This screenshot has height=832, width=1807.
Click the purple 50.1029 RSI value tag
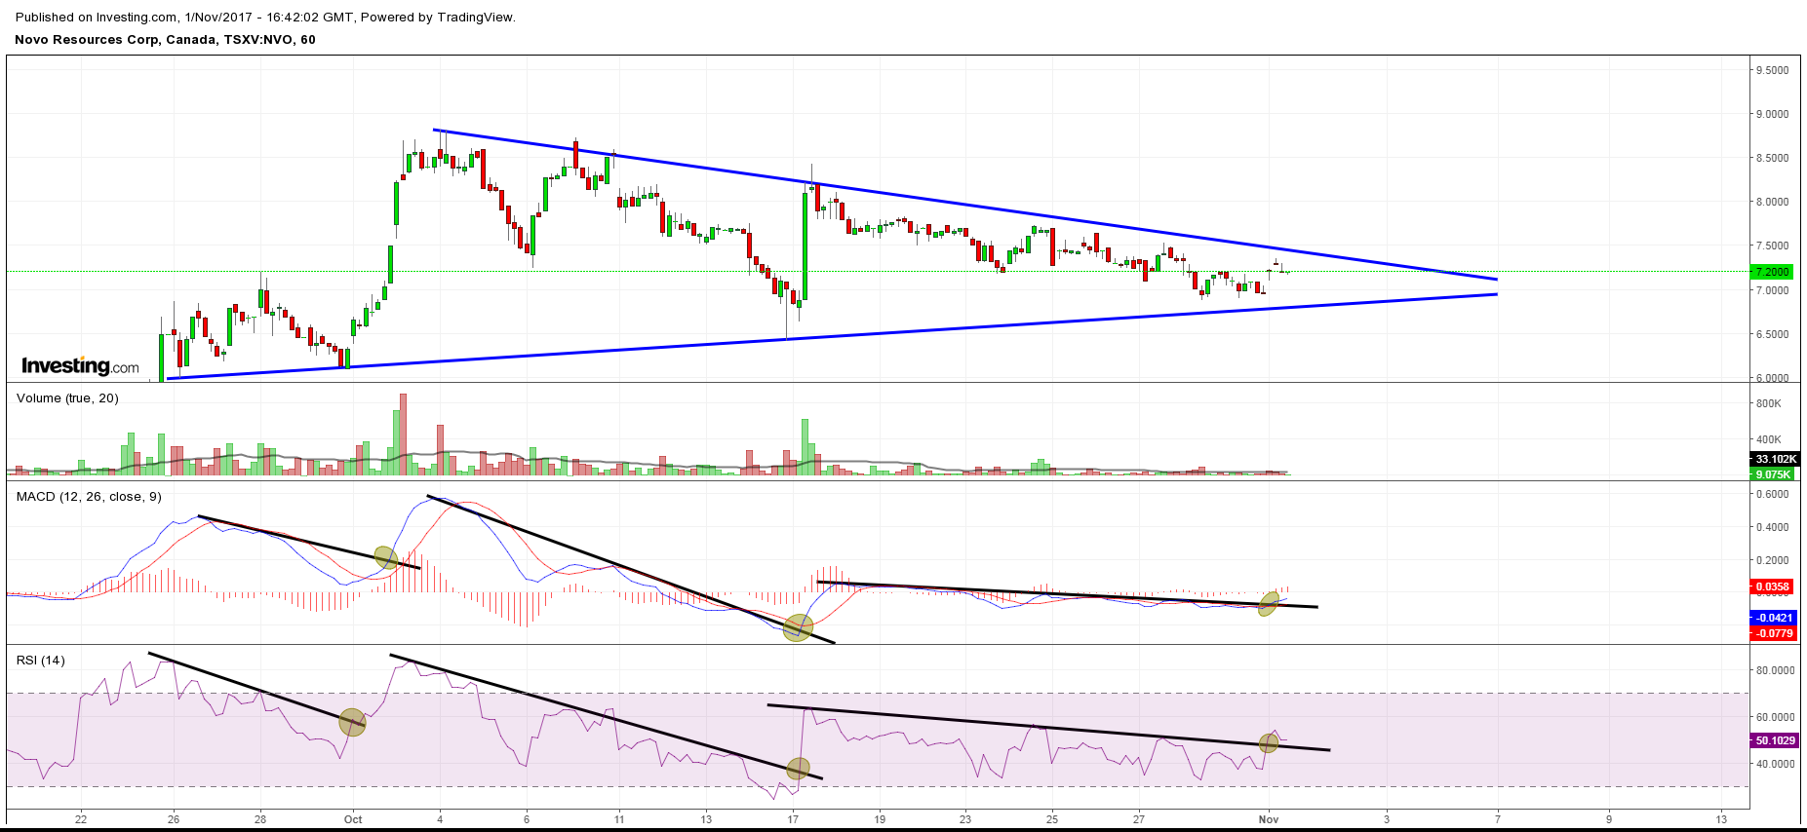[x=1775, y=740]
